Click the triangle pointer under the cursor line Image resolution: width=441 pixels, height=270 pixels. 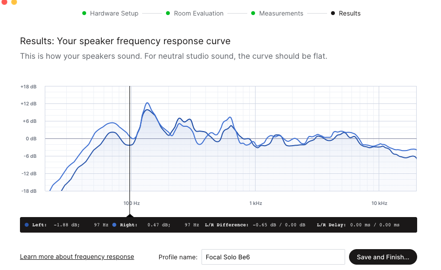pos(130,214)
